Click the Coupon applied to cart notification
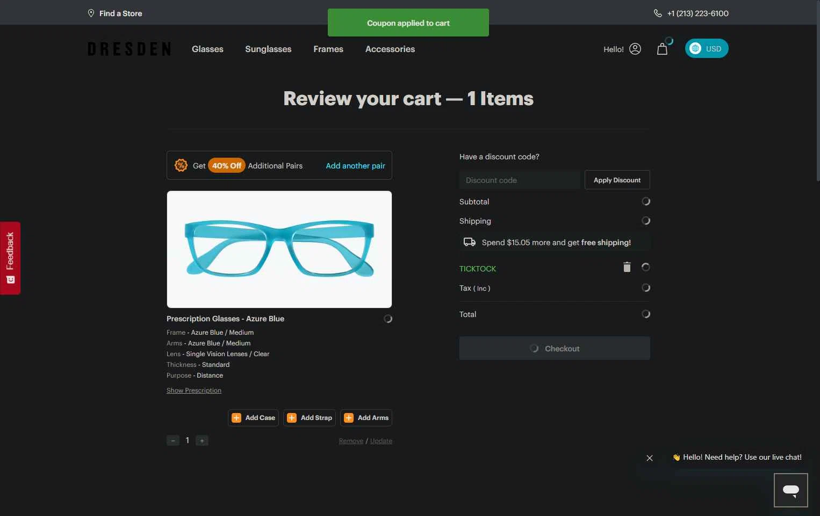 [408, 23]
